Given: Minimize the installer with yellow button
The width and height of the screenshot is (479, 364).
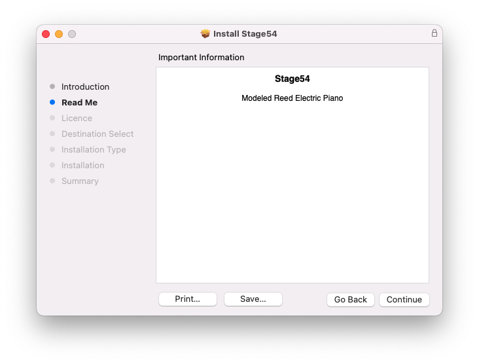Looking at the screenshot, I should 59,34.
